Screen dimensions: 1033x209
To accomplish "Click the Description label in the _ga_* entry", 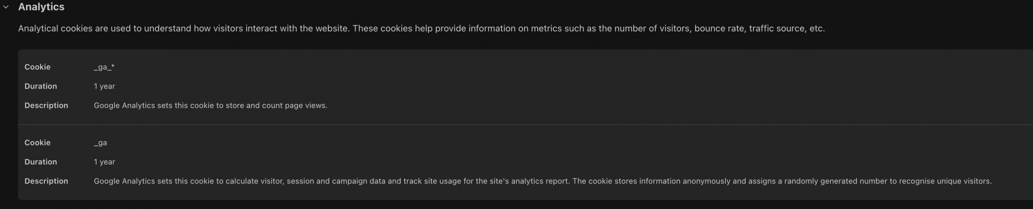I will click(x=46, y=106).
